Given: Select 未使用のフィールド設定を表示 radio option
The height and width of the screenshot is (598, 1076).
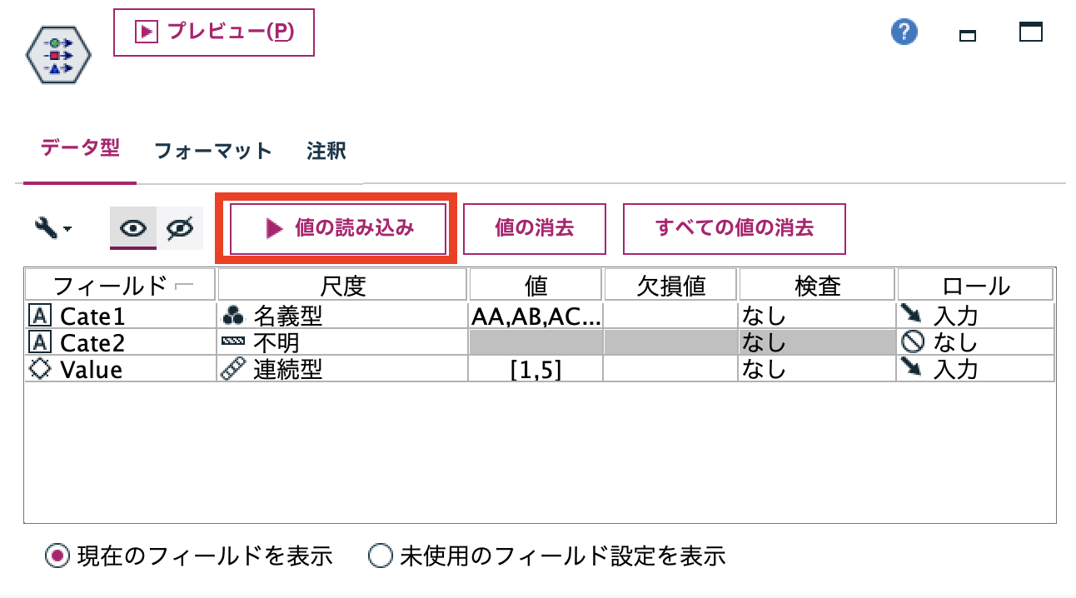Looking at the screenshot, I should coord(380,556).
